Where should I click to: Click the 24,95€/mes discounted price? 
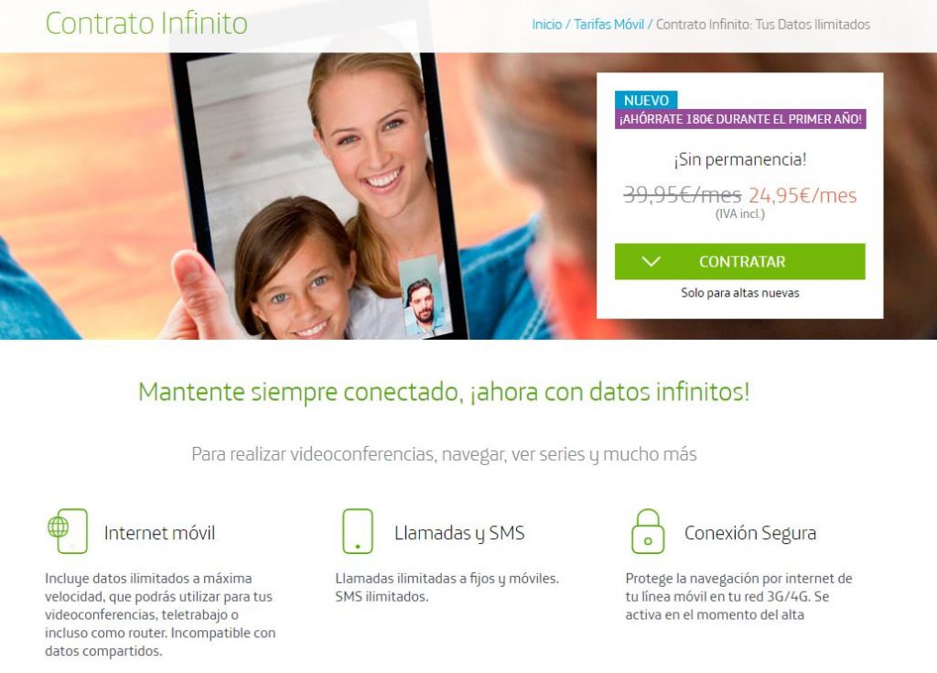pyautogui.click(x=802, y=195)
